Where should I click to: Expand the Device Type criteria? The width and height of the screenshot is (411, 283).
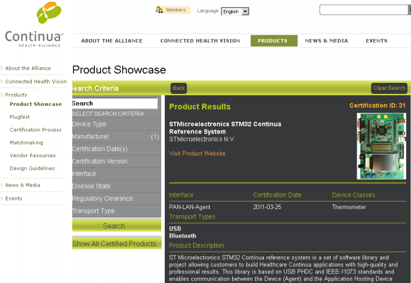pyautogui.click(x=116, y=124)
